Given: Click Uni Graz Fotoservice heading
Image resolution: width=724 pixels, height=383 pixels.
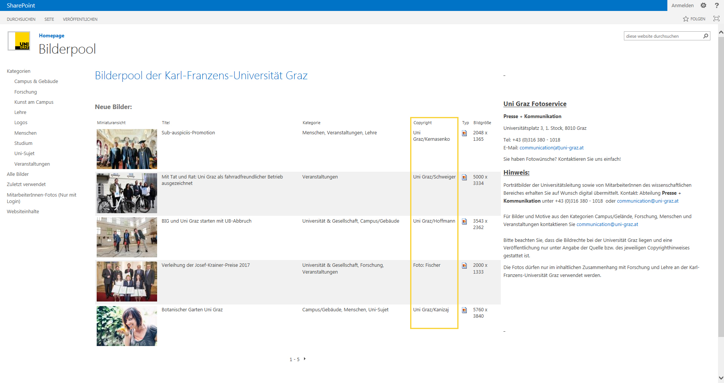Looking at the screenshot, I should pos(535,104).
